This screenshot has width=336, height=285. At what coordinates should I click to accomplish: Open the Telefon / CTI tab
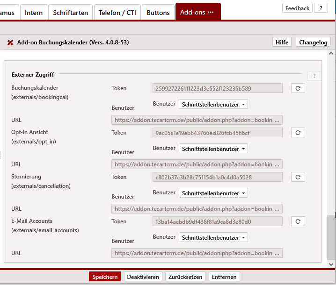point(117,13)
